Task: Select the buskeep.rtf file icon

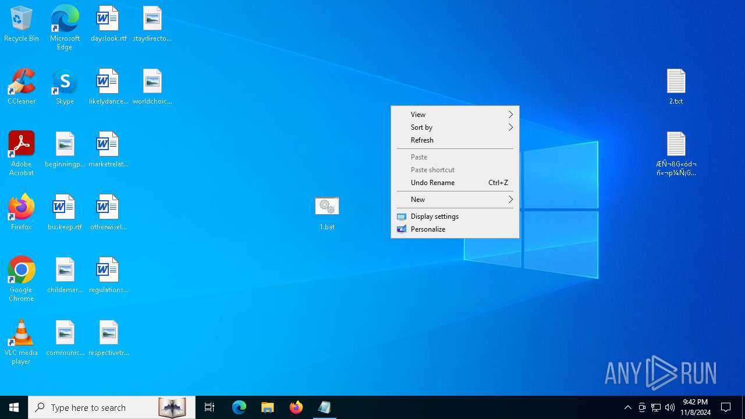Action: [65, 213]
